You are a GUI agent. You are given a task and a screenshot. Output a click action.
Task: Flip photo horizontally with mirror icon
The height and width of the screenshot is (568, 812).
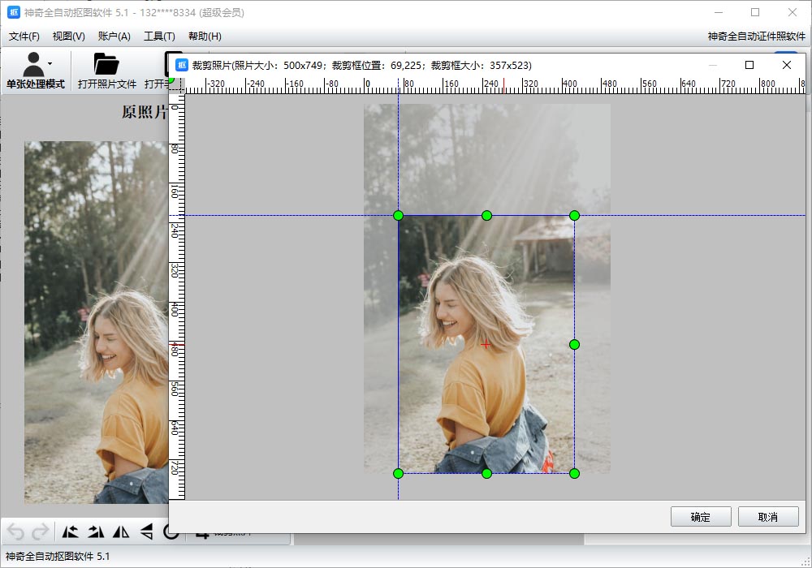coord(121,532)
